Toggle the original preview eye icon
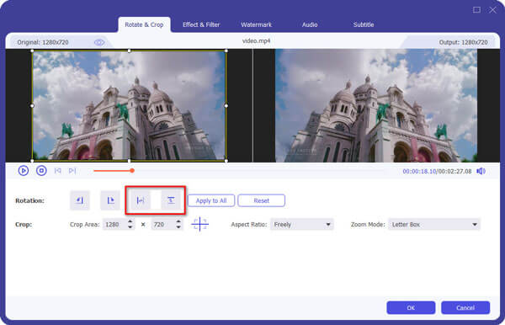Screen dimensions: 505x325 tap(98, 42)
